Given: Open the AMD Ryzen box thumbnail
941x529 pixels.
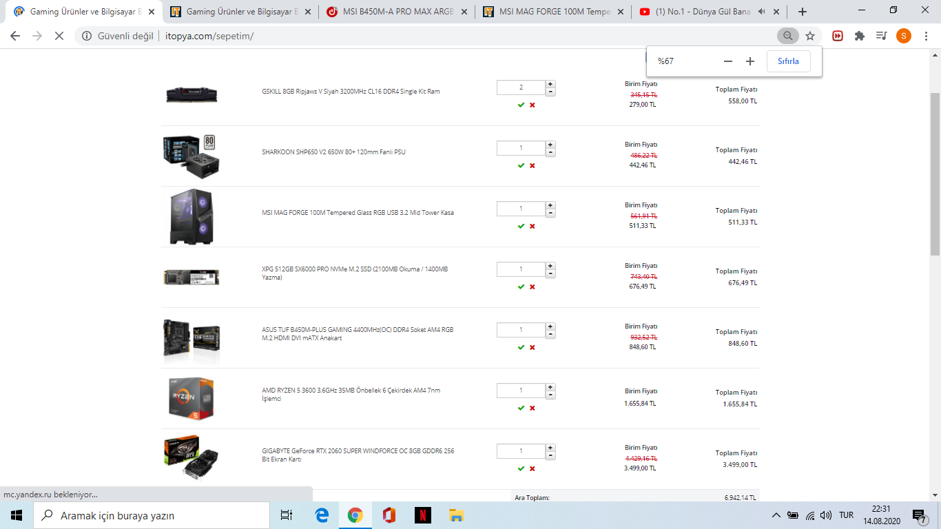Looking at the screenshot, I should [x=192, y=398].
